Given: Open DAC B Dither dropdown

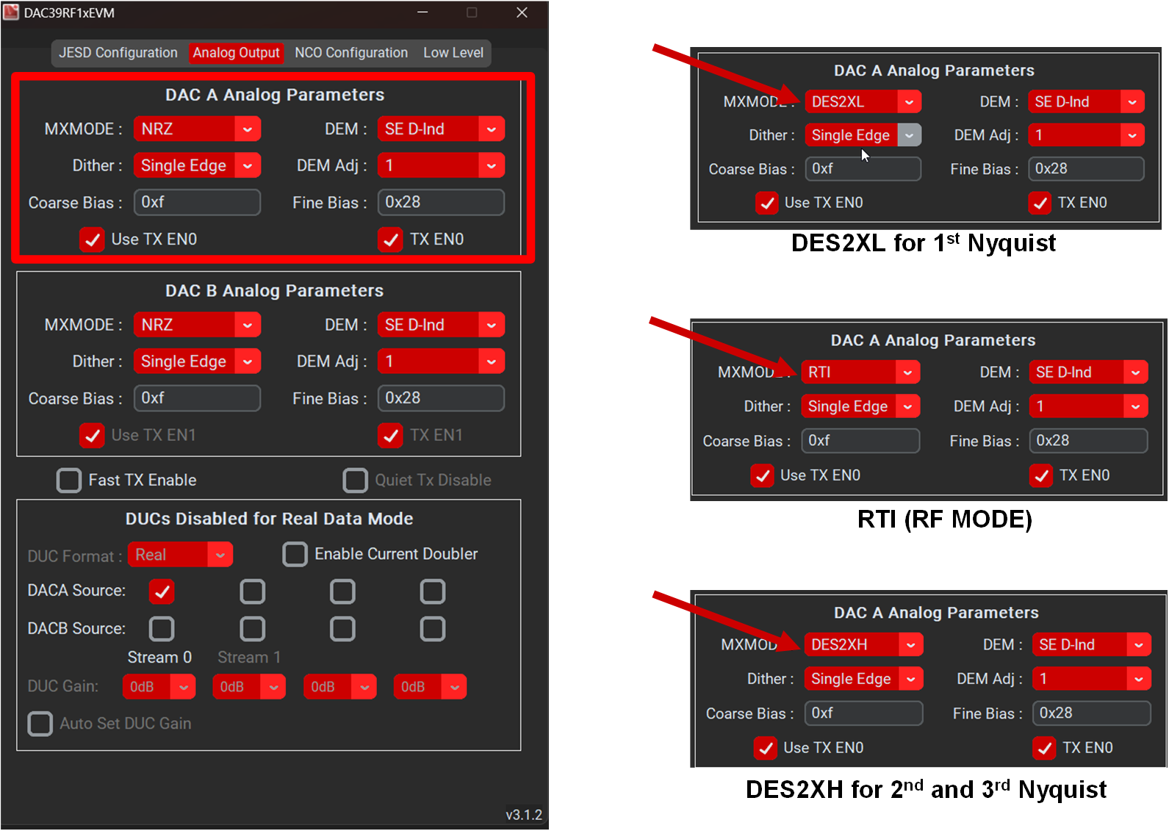Looking at the screenshot, I should (x=197, y=361).
